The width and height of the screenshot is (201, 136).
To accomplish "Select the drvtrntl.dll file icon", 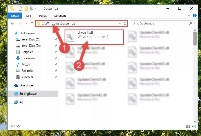I will click(x=70, y=36).
